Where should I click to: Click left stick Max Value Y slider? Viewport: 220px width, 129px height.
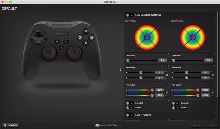[x=141, y=95]
